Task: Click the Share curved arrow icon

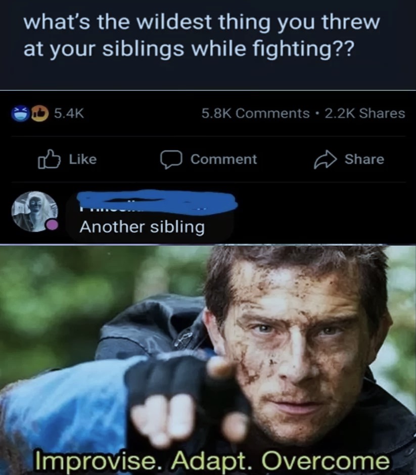Action: pos(325,159)
